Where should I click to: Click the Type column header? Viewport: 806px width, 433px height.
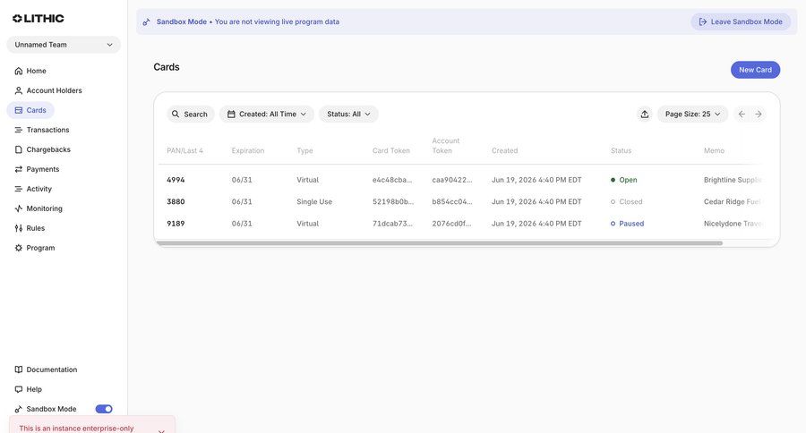click(x=304, y=150)
